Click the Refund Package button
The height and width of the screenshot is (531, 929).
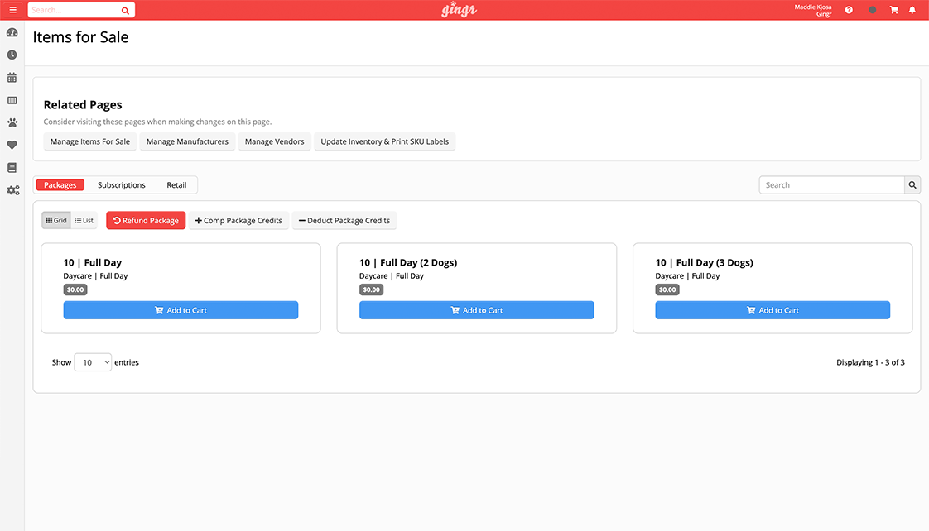[x=146, y=220]
